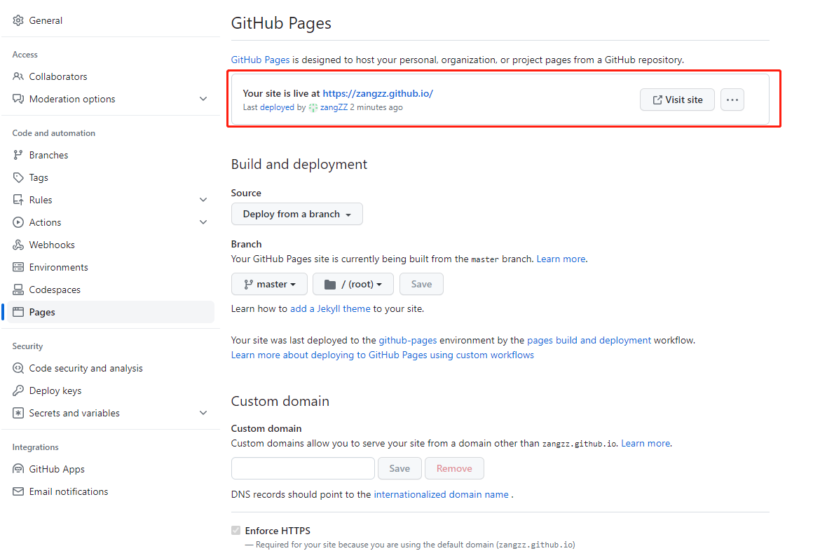
Task: Click the Collaborators people icon
Action: [x=18, y=76]
